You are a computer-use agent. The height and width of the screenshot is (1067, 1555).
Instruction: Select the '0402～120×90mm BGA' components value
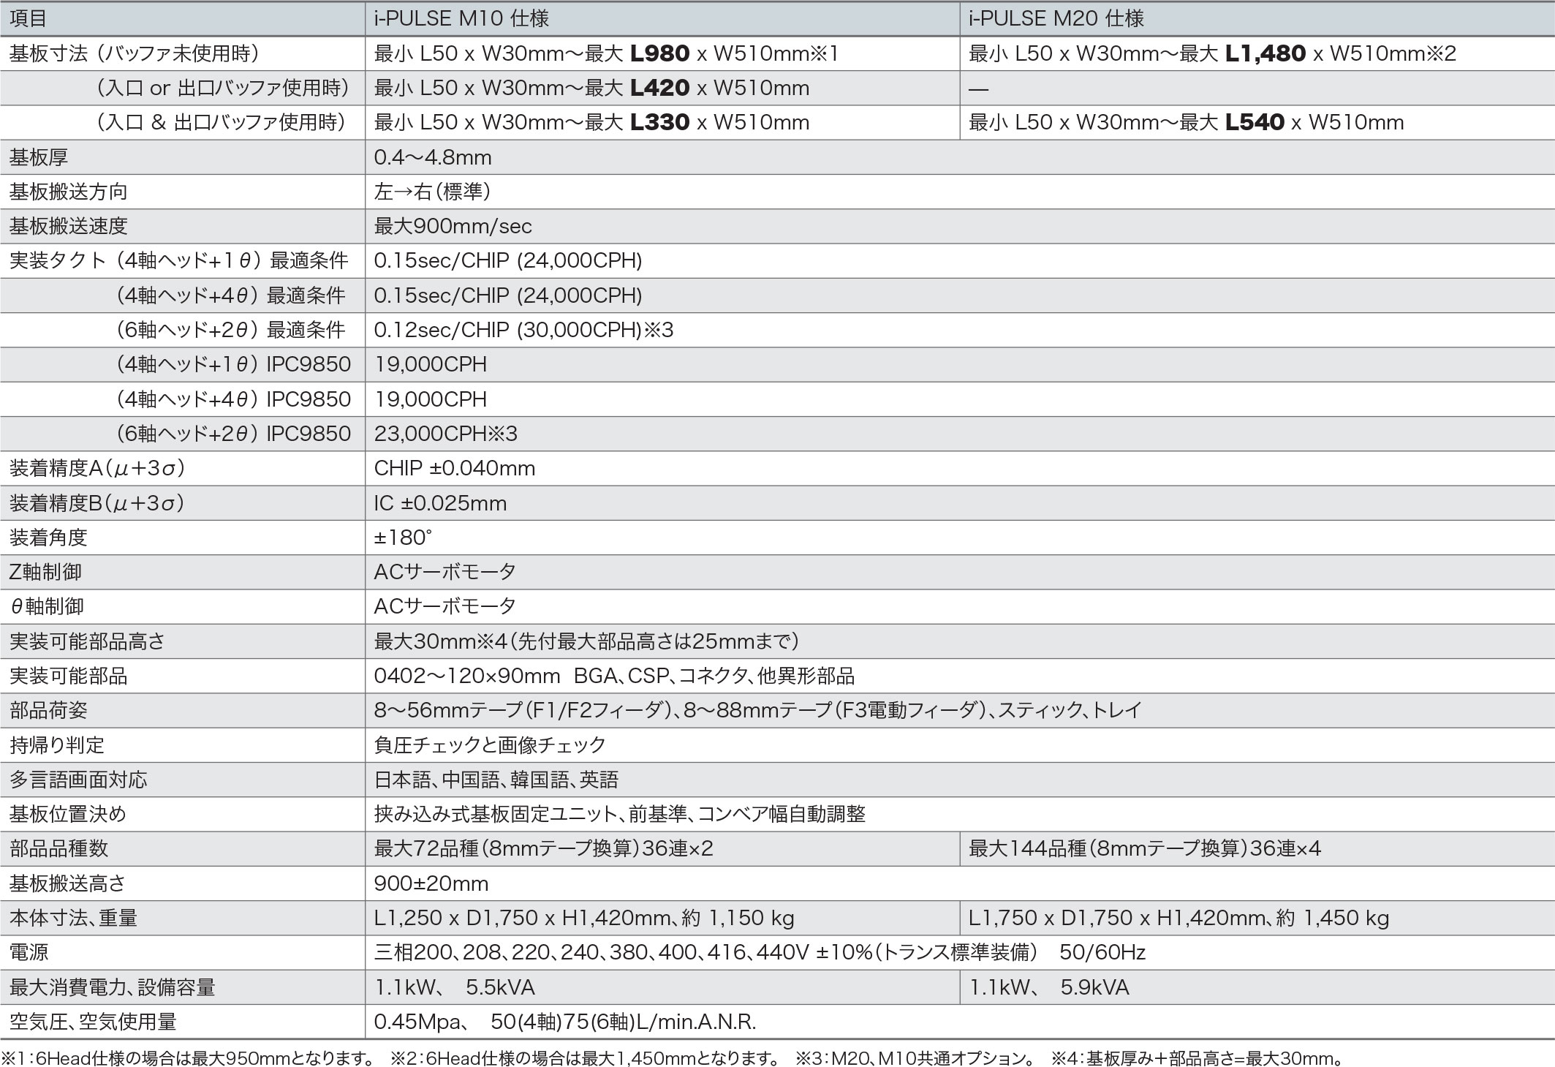(x=615, y=676)
